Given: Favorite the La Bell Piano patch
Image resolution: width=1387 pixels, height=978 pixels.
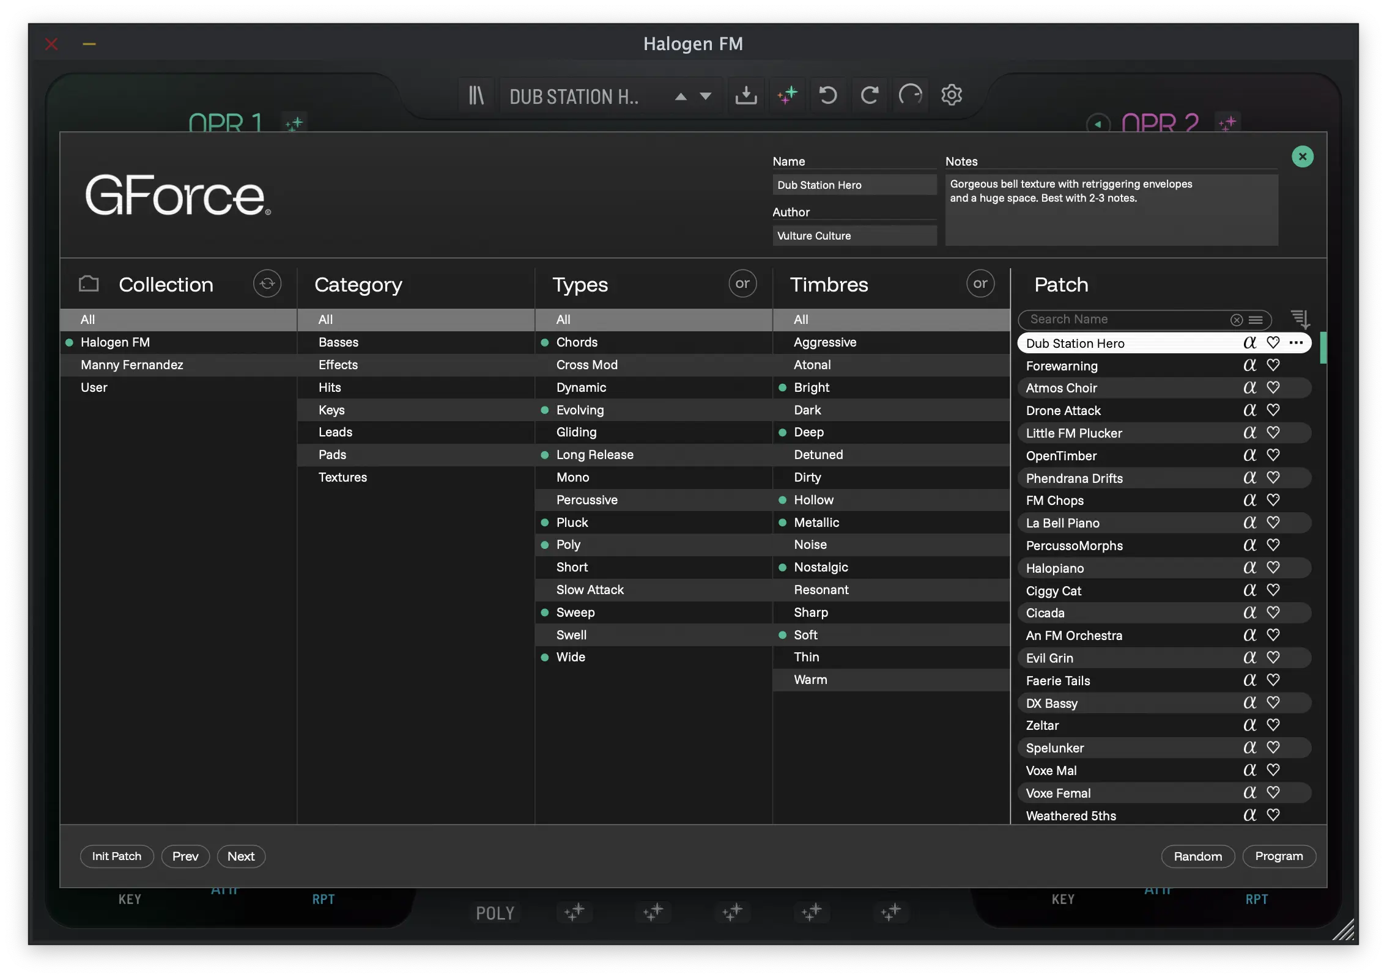Looking at the screenshot, I should 1273,523.
